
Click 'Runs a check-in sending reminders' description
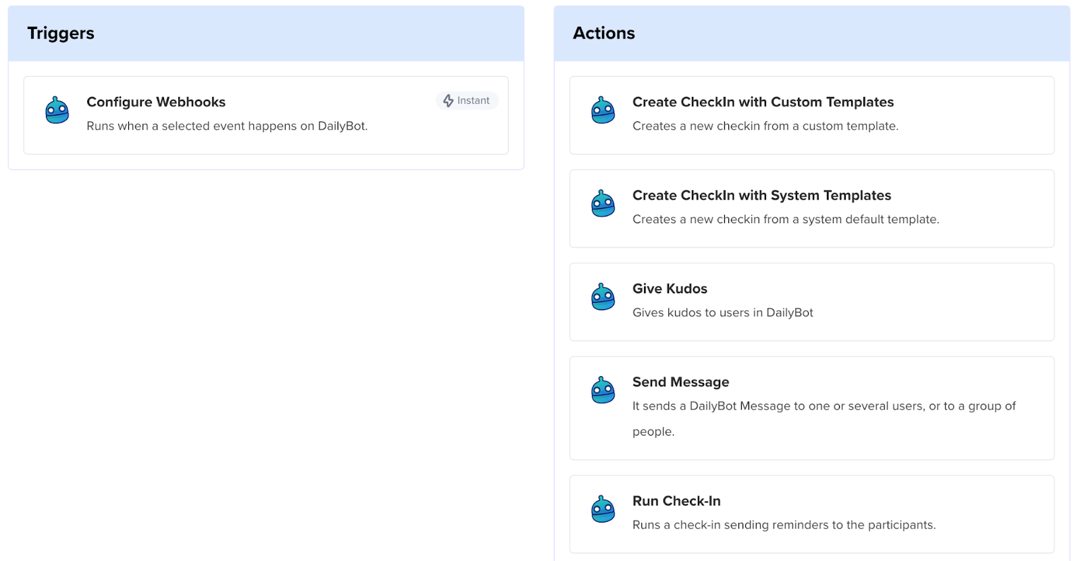tap(784, 525)
